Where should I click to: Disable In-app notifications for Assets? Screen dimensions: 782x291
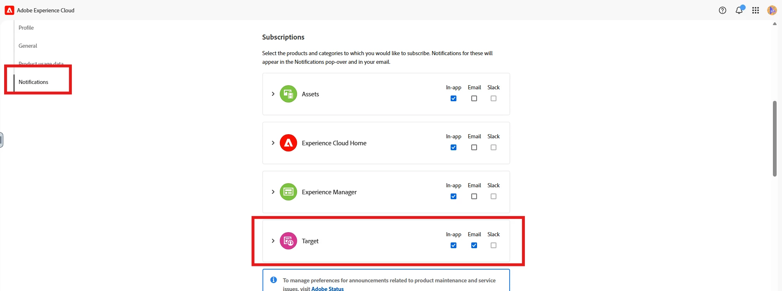click(x=454, y=98)
